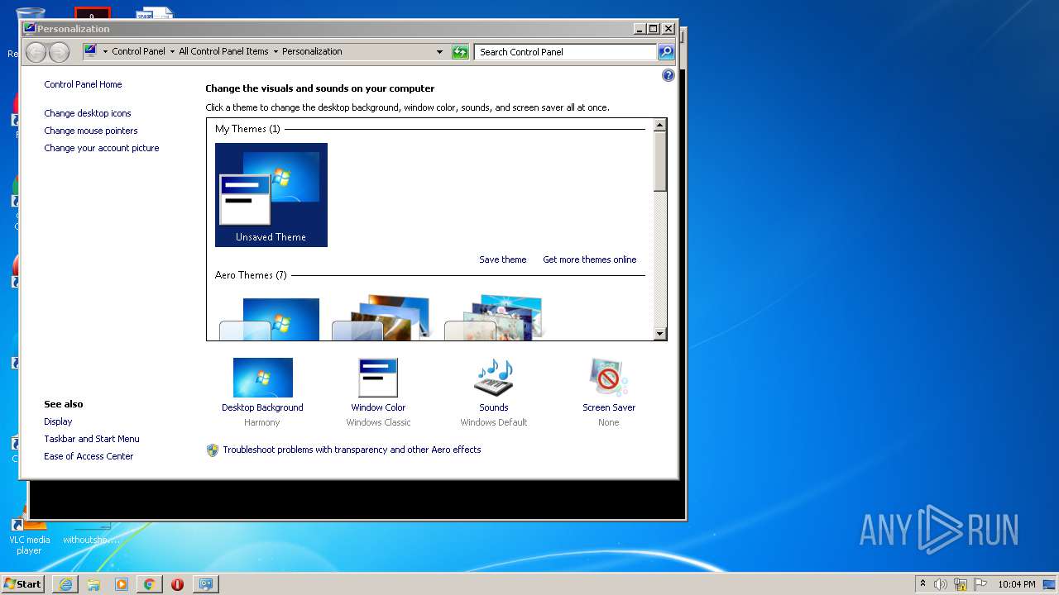This screenshot has height=595, width=1059.
Task: Click the theme list scrollbar thumb
Action: [659, 161]
